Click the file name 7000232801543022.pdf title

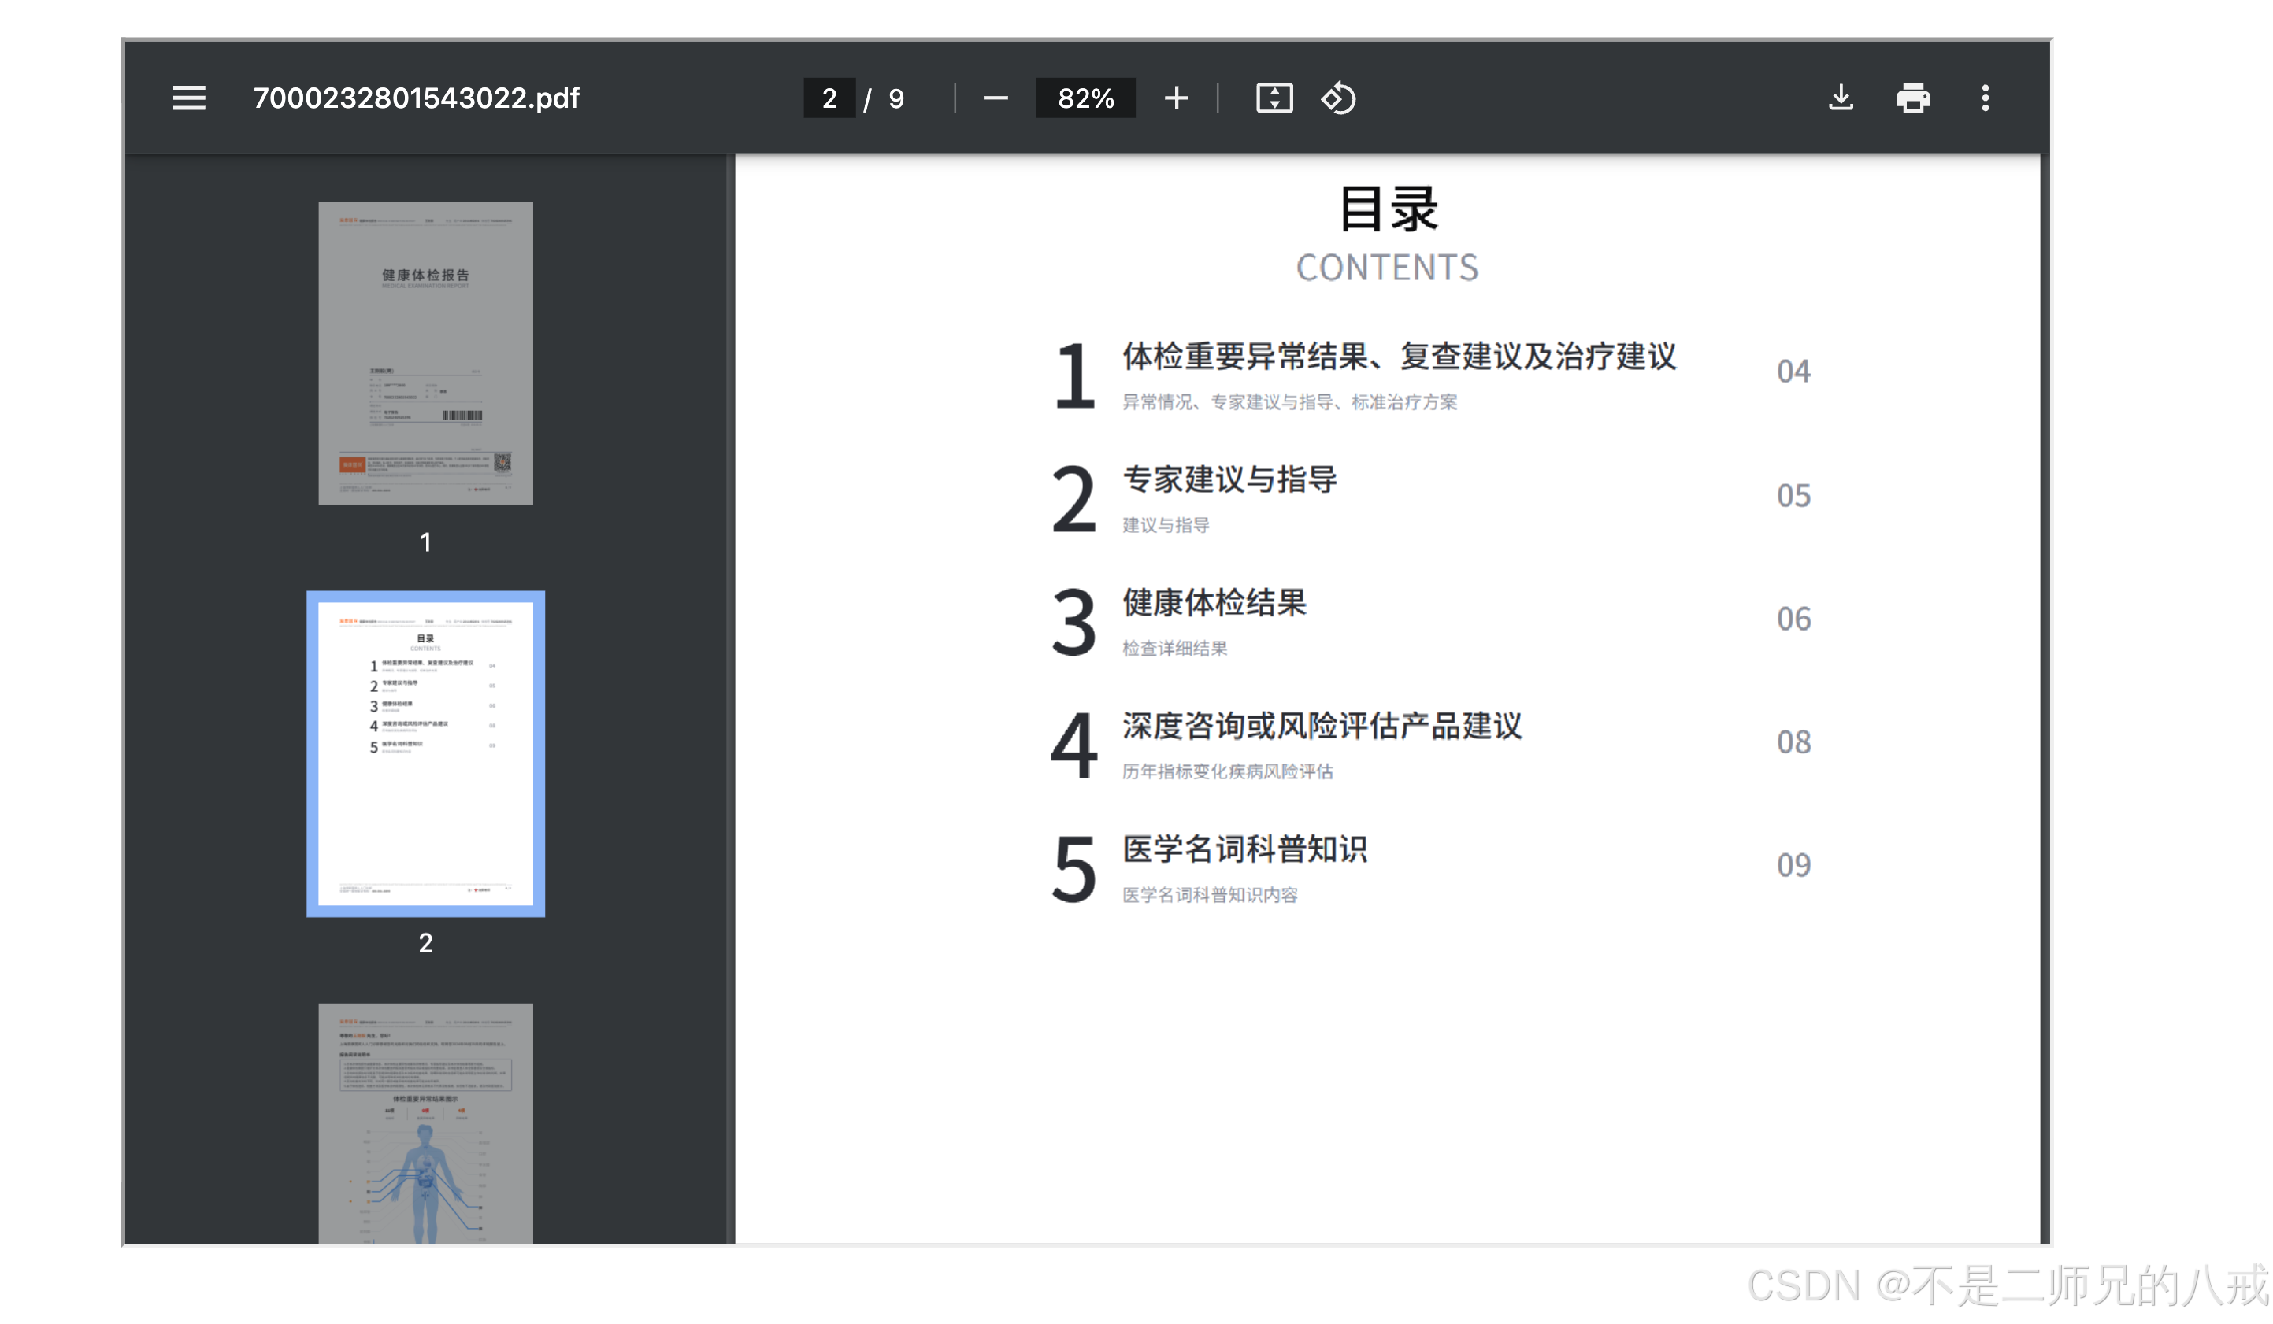(x=416, y=98)
